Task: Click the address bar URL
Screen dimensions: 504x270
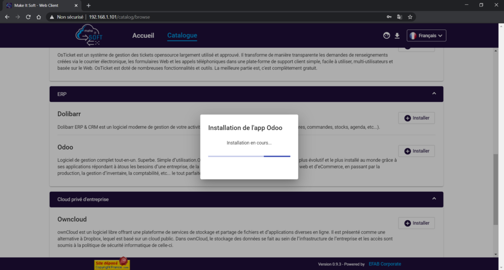Action: point(119,17)
